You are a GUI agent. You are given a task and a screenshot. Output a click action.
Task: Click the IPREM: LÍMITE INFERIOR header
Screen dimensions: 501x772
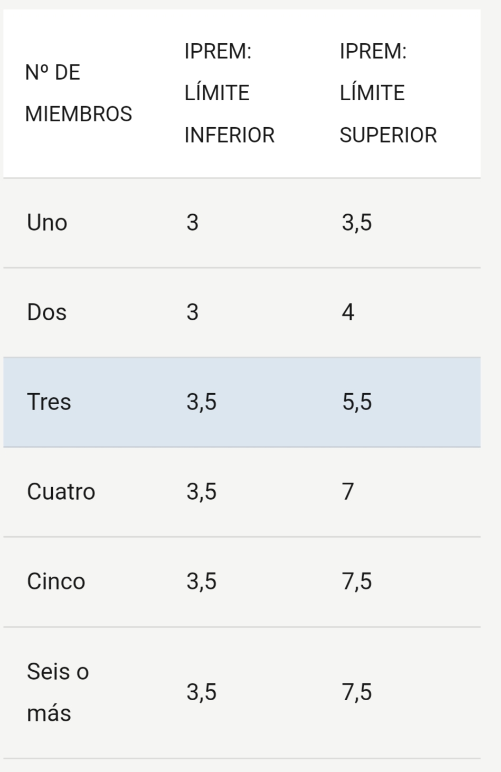pos(230,93)
